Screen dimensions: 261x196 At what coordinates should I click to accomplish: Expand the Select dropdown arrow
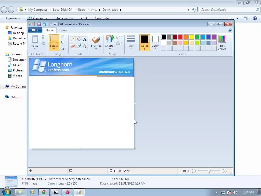(x=54, y=49)
